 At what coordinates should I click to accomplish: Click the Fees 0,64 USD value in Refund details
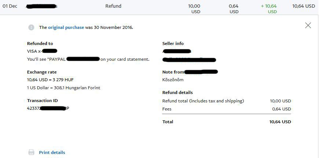tap(281, 109)
